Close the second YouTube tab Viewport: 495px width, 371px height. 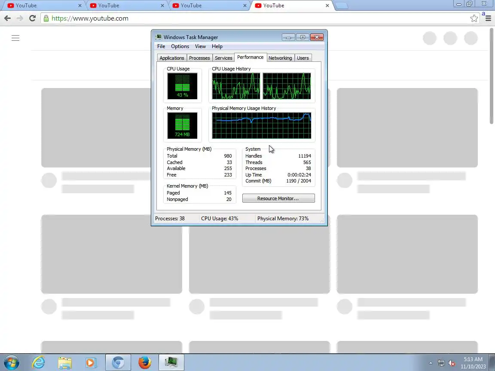162,6
